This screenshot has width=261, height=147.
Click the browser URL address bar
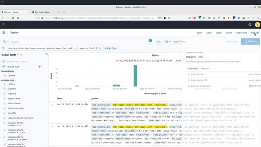pos(100,18)
